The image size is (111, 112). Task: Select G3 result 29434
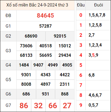[65, 55]
